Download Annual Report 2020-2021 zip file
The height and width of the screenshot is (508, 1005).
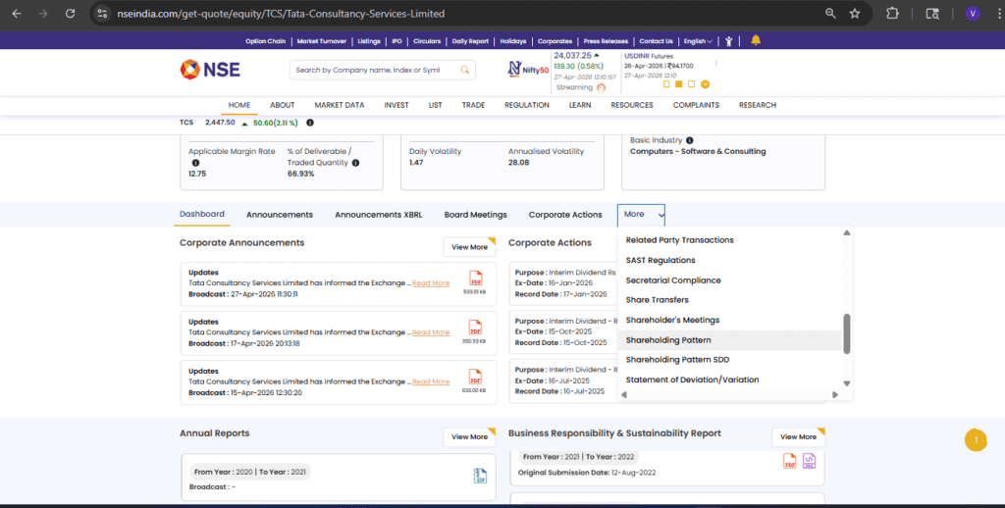(x=480, y=476)
